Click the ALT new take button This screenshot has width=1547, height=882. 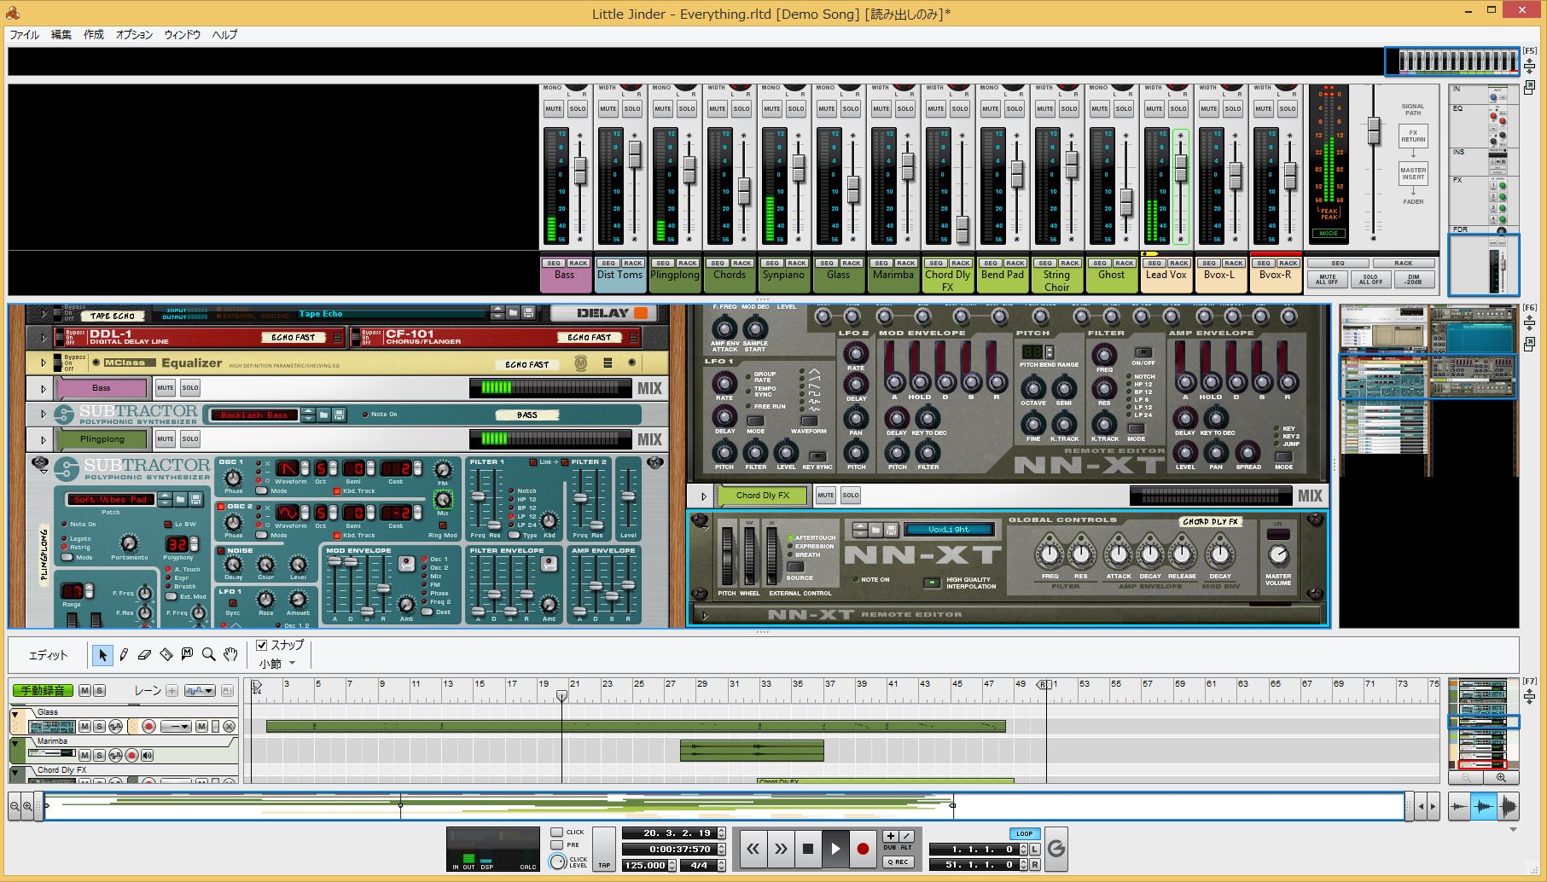point(906,837)
